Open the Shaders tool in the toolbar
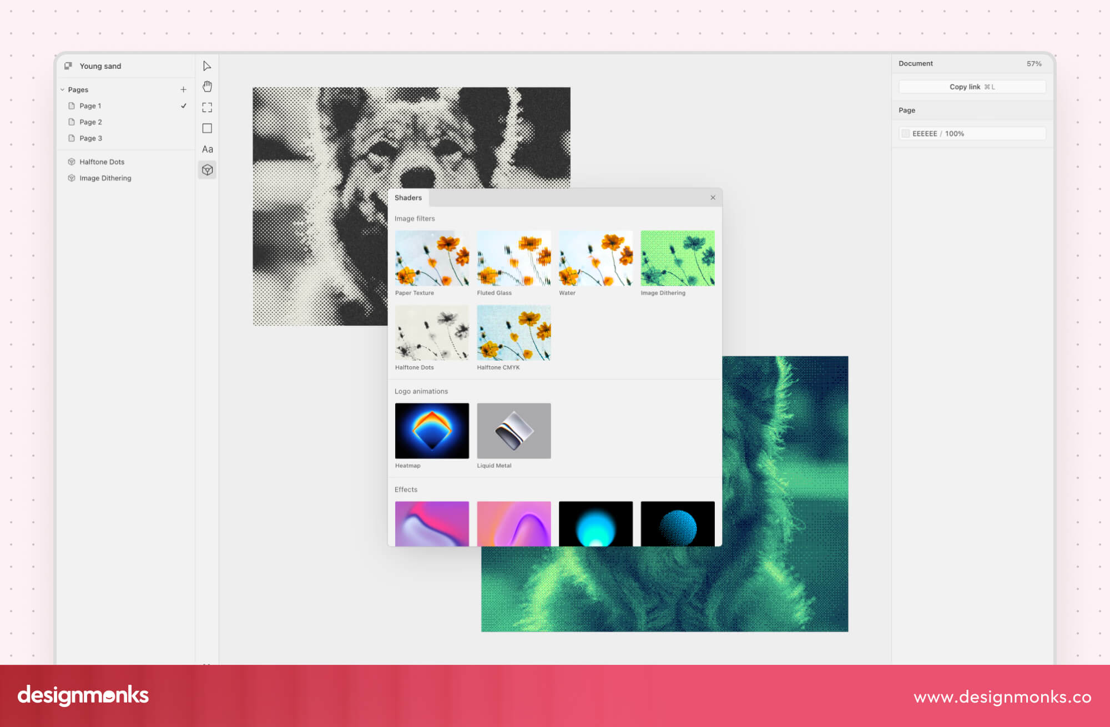This screenshot has width=1110, height=727. point(207,170)
